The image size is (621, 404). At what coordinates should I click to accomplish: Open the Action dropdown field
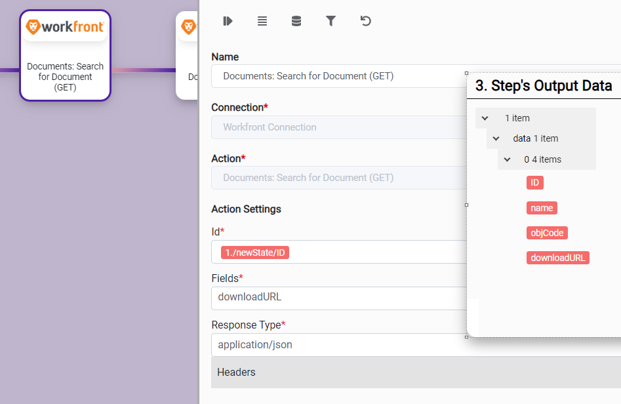pos(338,178)
